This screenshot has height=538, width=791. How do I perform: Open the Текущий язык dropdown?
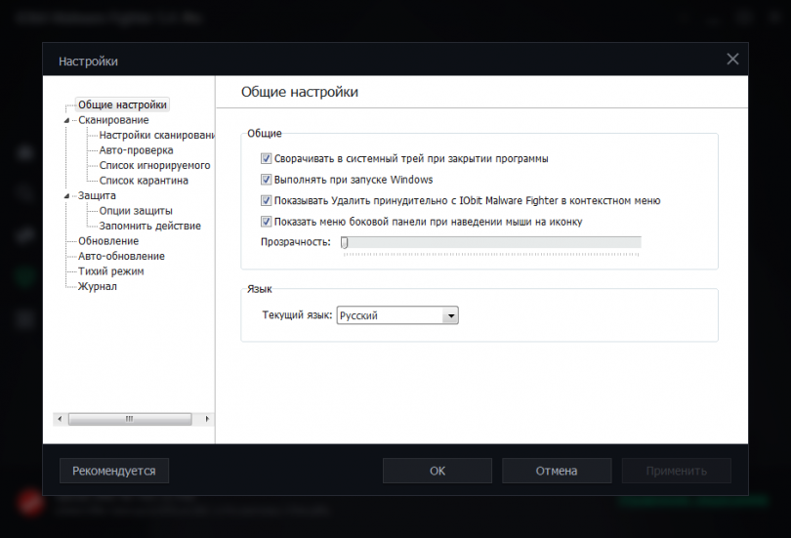(x=397, y=315)
